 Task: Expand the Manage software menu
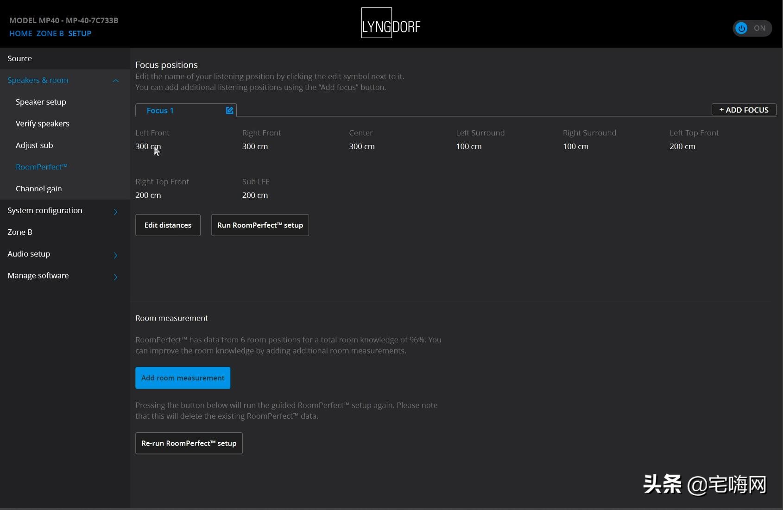[x=115, y=277]
